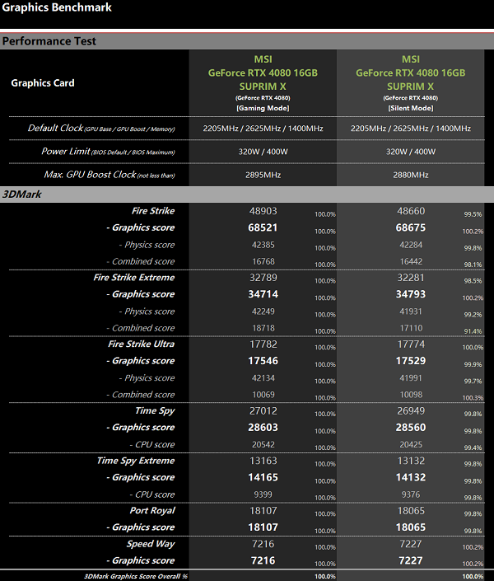Click graphics score 34793
494x581 pixels.
[411, 294]
